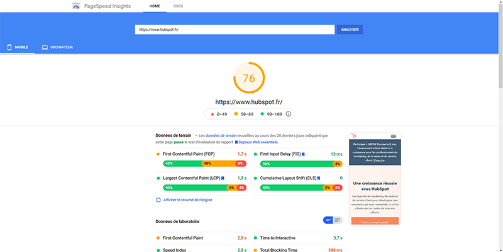
Task: Click the 13 ms FID value
Action: pyautogui.click(x=336, y=154)
